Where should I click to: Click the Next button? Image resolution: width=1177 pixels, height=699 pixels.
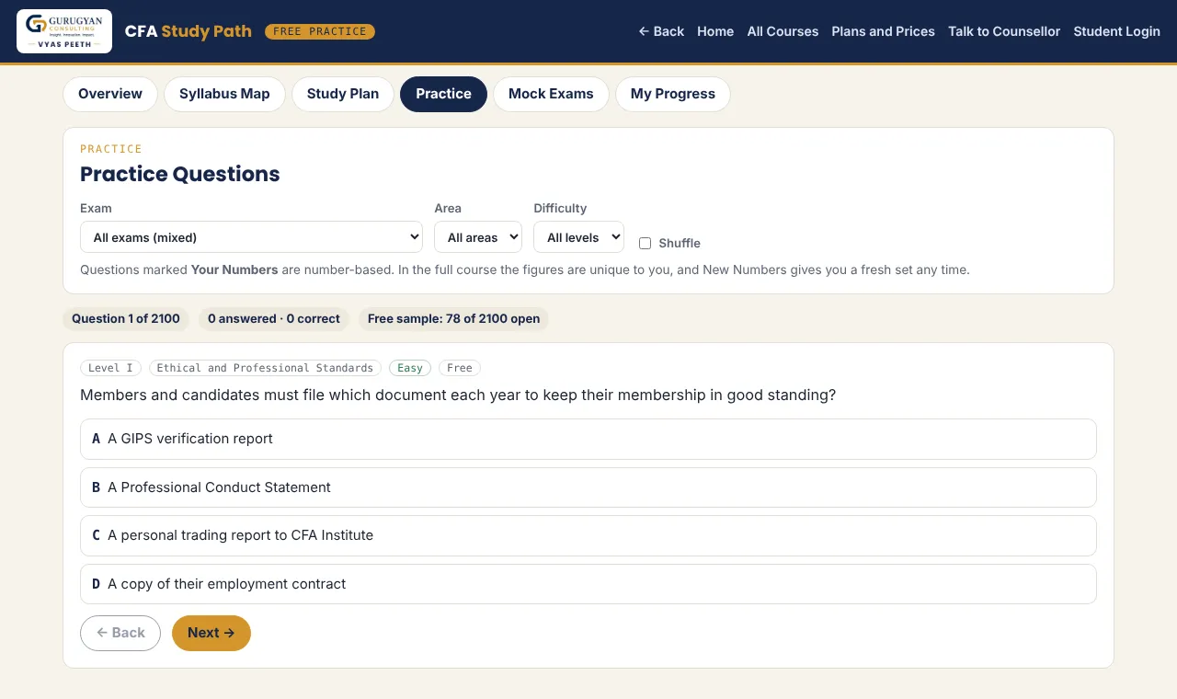[x=211, y=633]
